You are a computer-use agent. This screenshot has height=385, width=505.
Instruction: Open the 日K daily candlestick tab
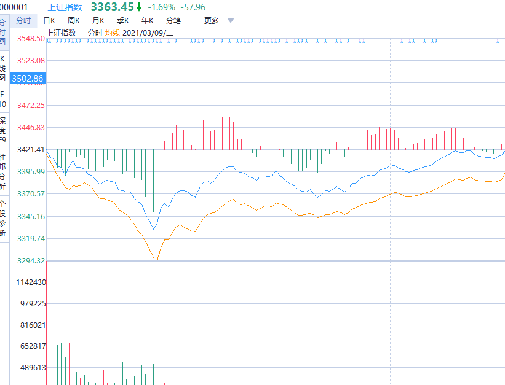49,20
